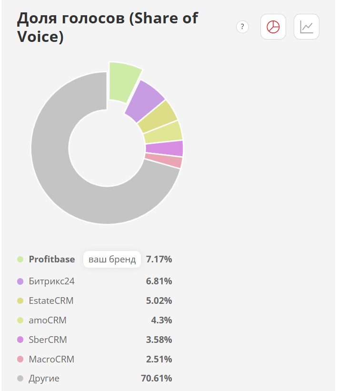Screen dimensions: 337x391
Task: Click the SberCRM legend dot
Action: coord(20,340)
